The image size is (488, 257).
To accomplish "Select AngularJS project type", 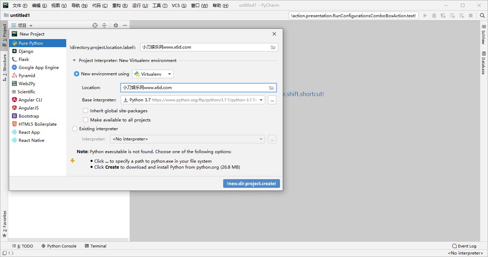I will [38, 108].
